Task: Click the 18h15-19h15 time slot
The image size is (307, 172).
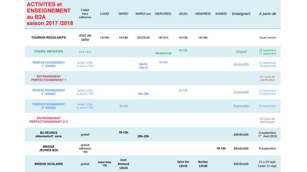Action: coord(143,66)
